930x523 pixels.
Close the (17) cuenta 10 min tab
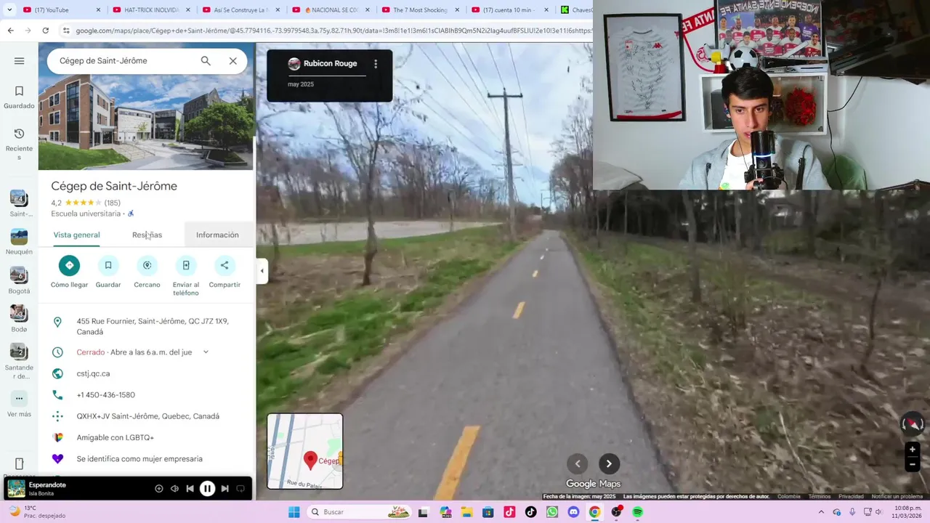[x=546, y=10]
